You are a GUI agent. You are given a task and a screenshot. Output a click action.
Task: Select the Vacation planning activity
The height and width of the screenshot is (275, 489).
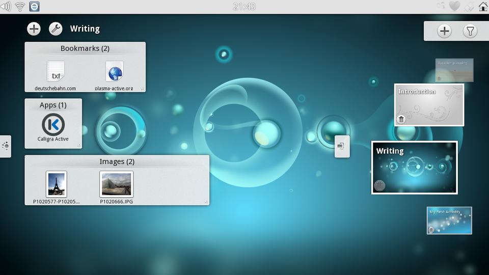454,70
